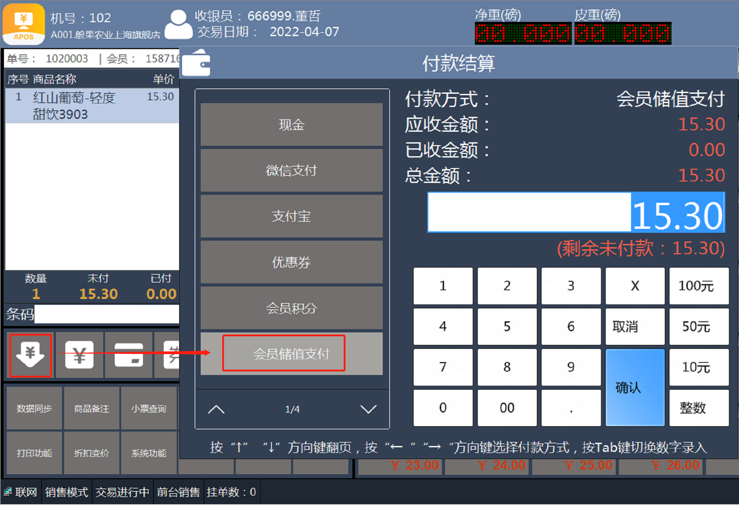Select 微信支付 payment method
The height and width of the screenshot is (505, 739).
(x=291, y=170)
